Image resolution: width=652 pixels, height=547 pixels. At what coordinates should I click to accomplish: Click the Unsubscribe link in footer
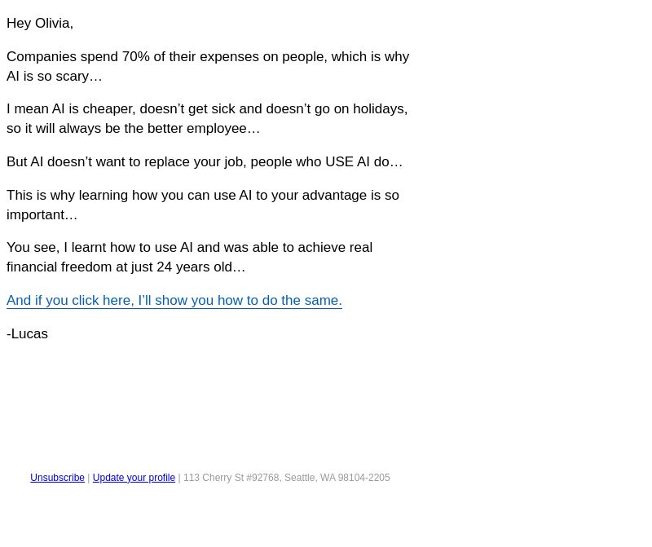pyautogui.click(x=57, y=478)
